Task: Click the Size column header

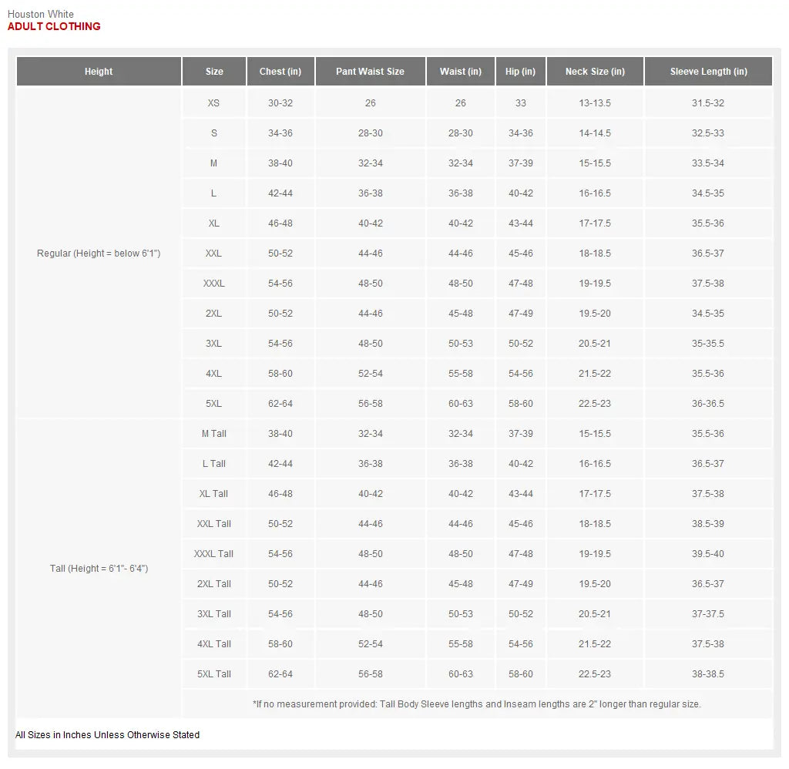Action: [214, 72]
